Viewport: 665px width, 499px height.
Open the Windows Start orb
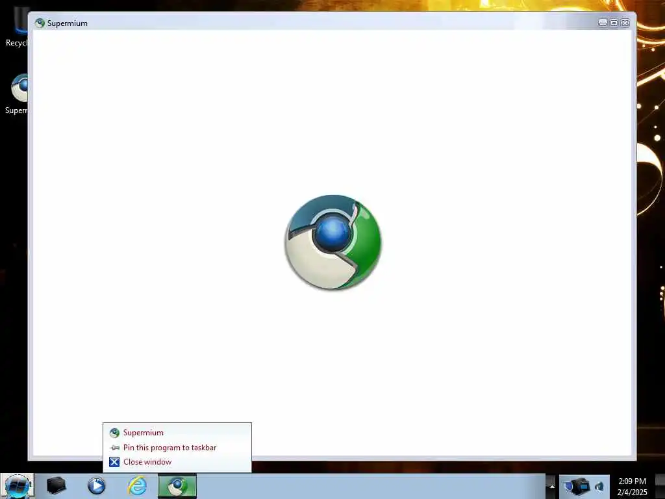tap(17, 486)
